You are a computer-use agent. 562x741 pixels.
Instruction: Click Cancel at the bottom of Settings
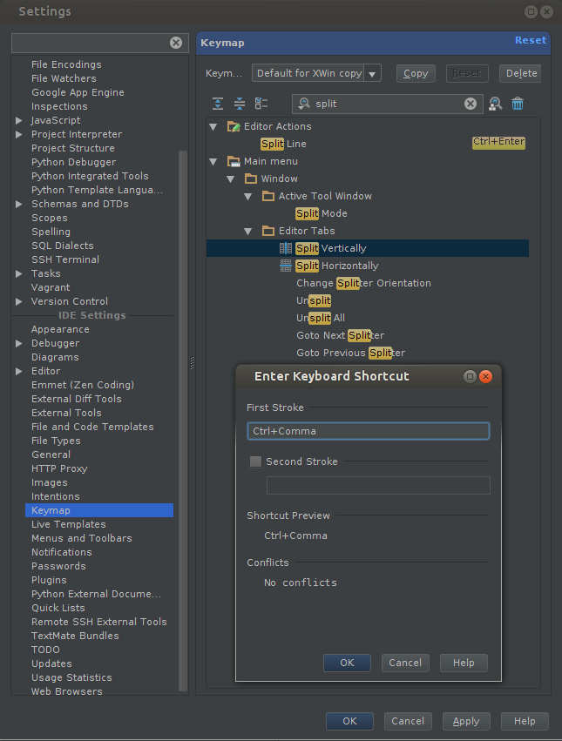(x=408, y=721)
